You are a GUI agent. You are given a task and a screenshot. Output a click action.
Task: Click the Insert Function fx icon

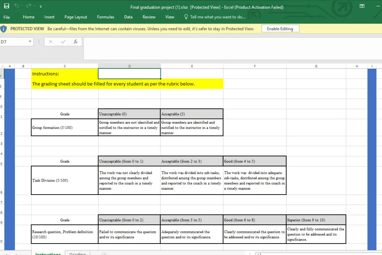[x=76, y=42]
